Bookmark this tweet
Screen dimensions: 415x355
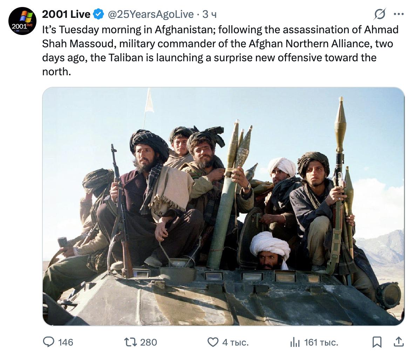tap(377, 342)
